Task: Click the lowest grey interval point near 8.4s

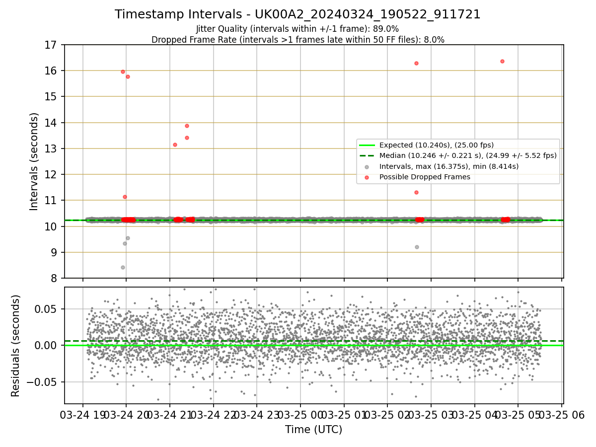Action: [123, 267]
